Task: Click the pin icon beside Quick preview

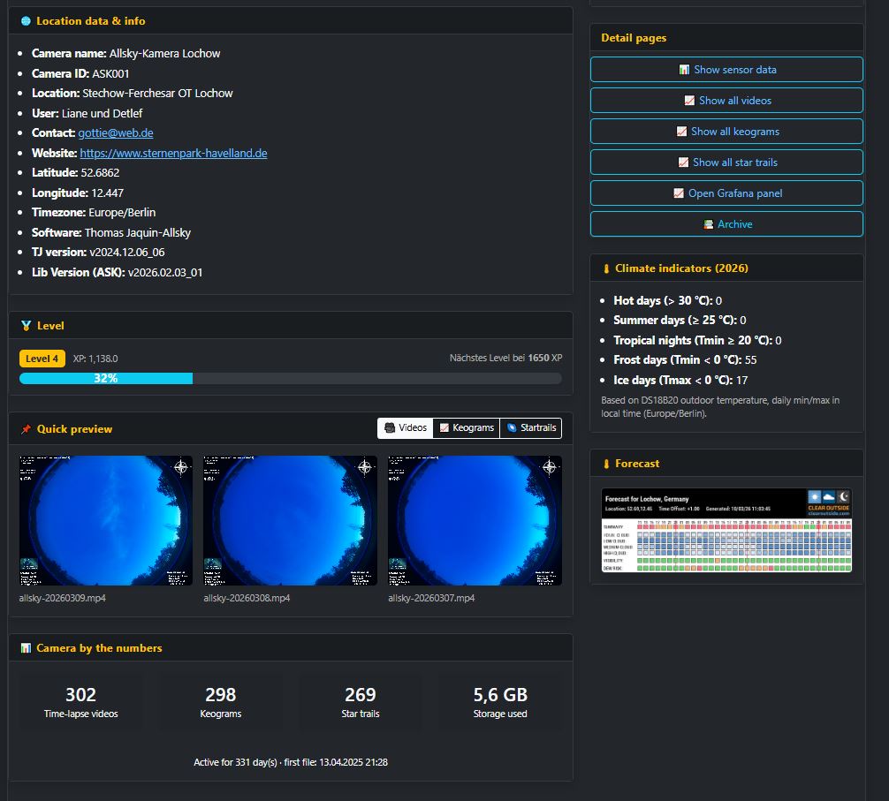Action: tap(26, 429)
